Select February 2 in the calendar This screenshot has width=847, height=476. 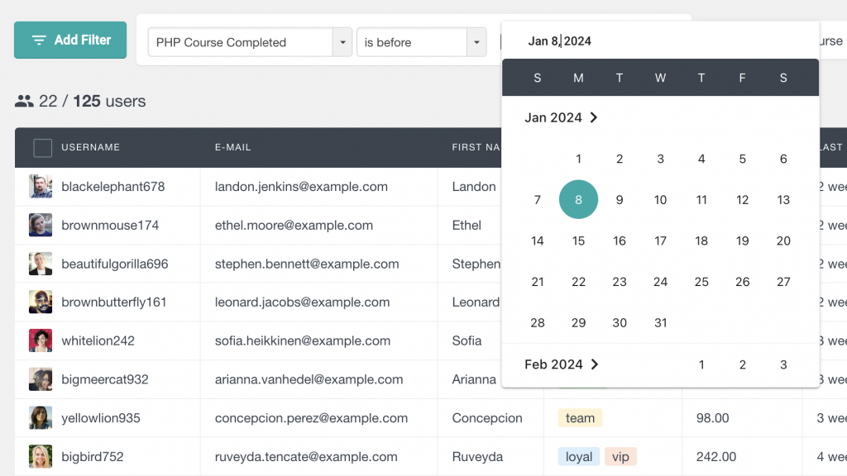tap(742, 364)
